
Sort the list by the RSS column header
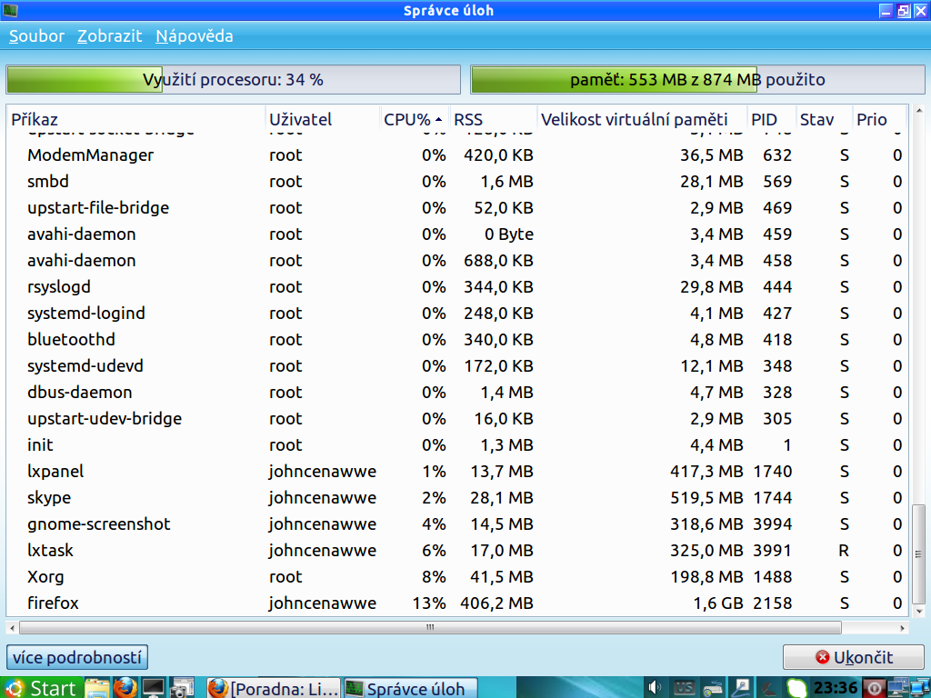[491, 119]
